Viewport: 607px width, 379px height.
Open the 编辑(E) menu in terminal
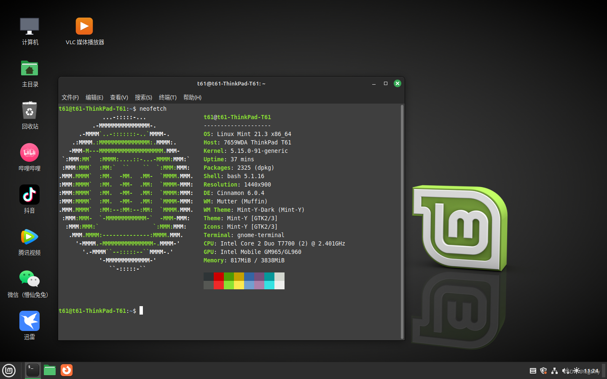[x=94, y=97]
